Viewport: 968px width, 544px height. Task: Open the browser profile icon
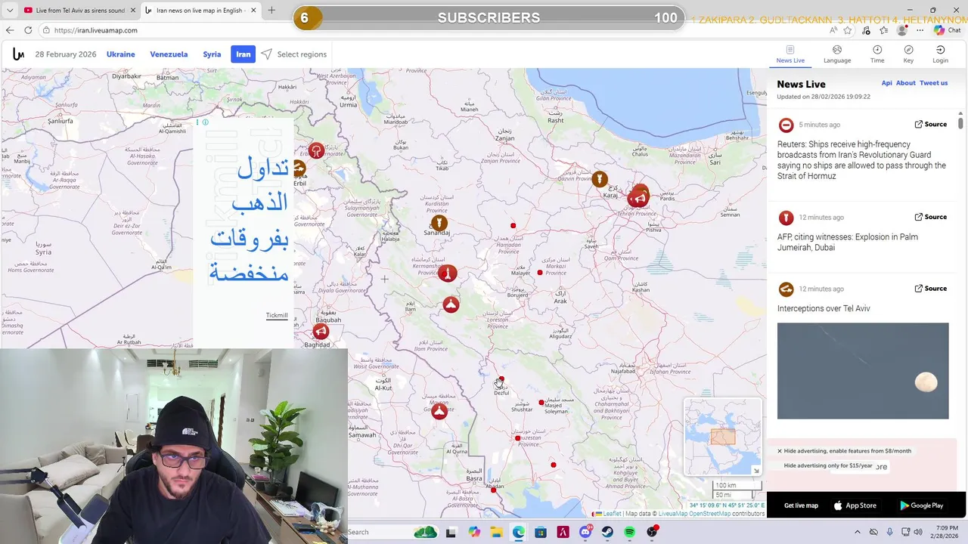pyautogui.click(x=901, y=30)
